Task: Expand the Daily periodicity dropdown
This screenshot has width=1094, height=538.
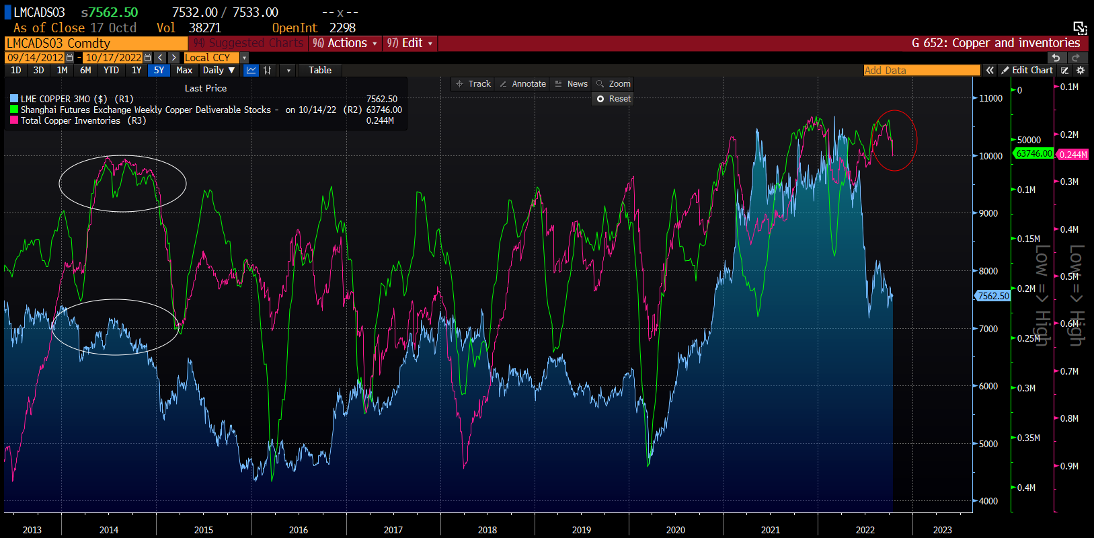Action: click(219, 70)
